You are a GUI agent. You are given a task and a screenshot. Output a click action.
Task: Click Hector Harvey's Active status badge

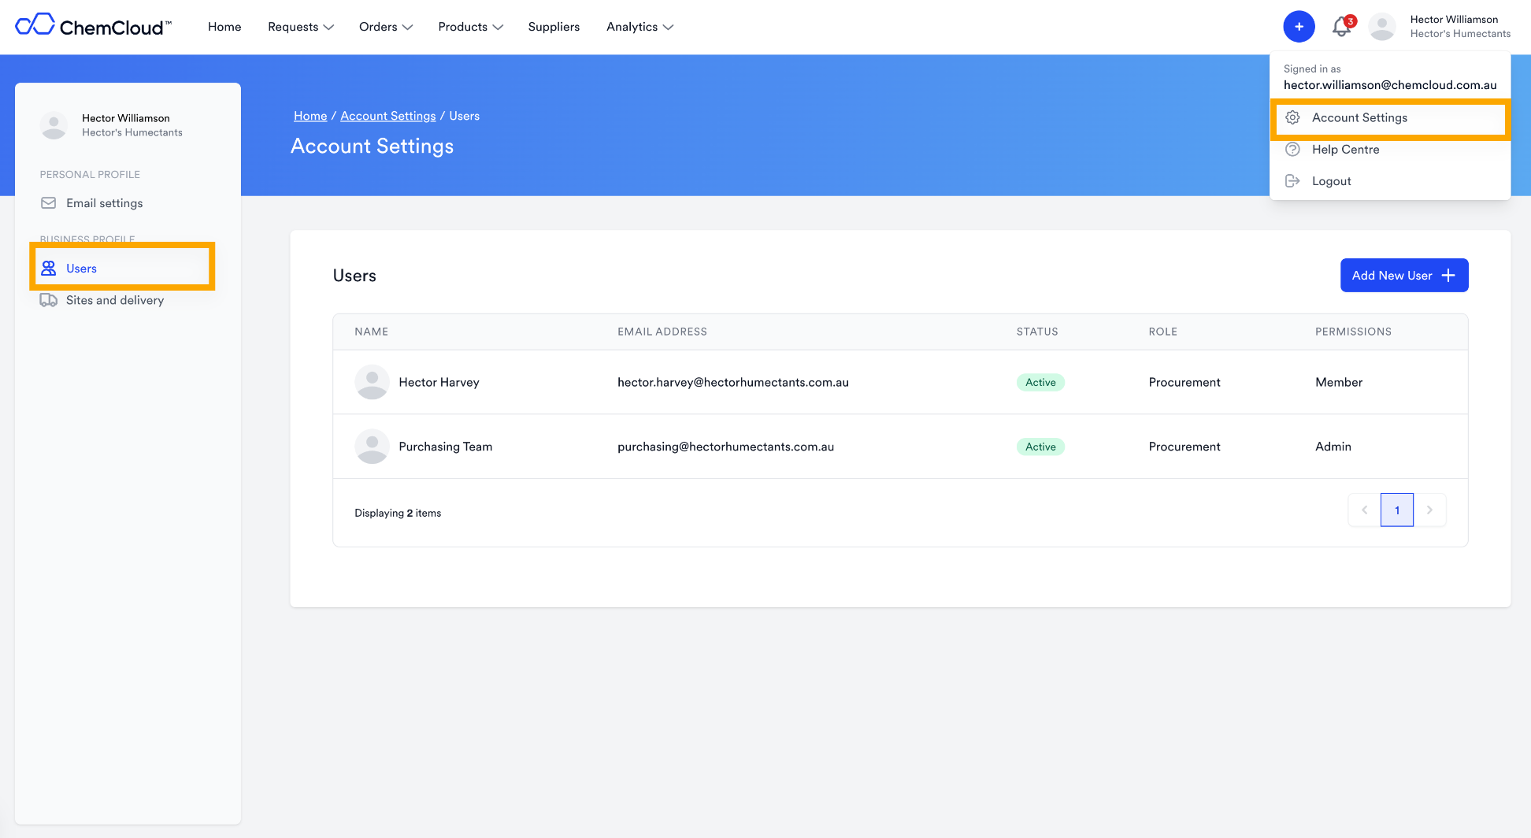point(1040,382)
